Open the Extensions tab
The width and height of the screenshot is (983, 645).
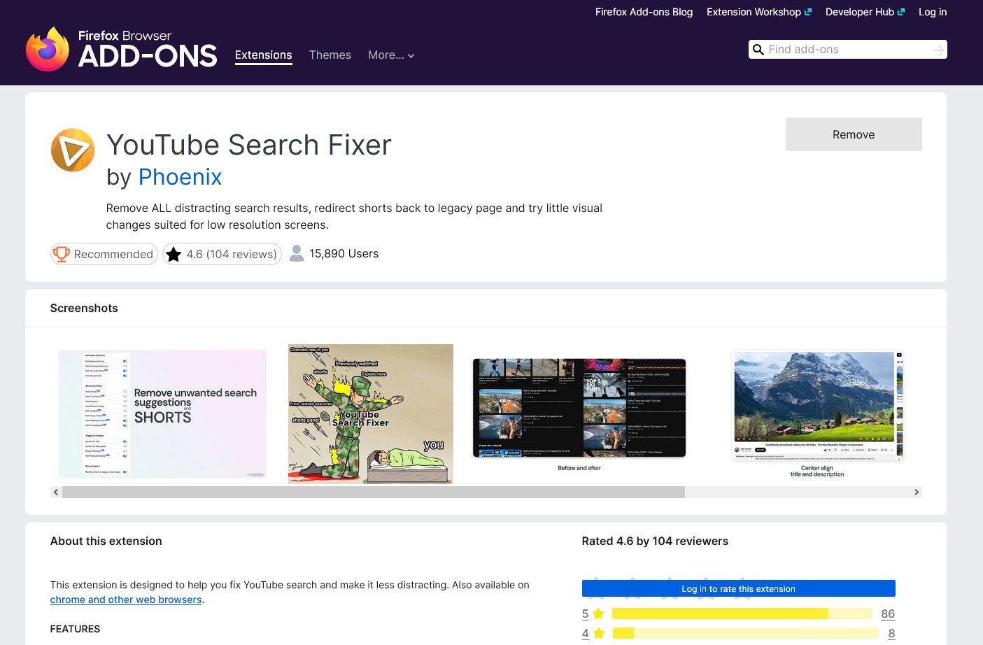point(263,55)
